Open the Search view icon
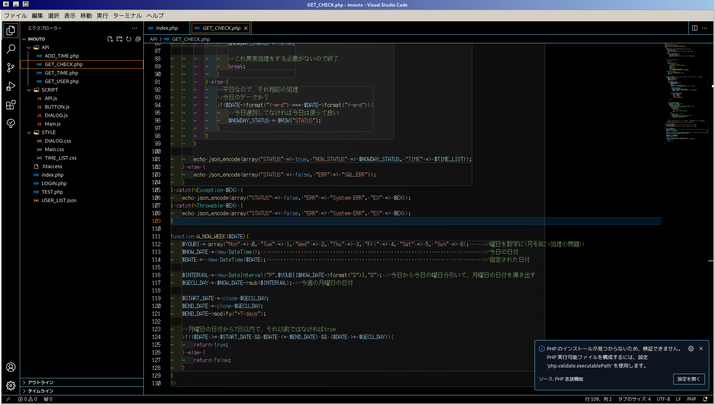This screenshot has height=405, width=715. tap(11, 49)
